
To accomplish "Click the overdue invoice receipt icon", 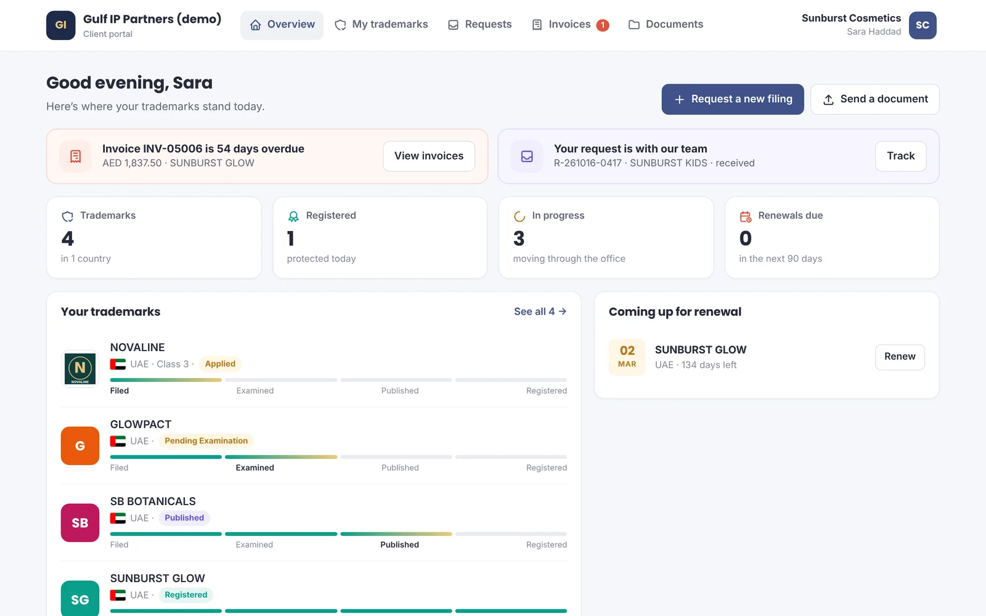I will pos(76,156).
